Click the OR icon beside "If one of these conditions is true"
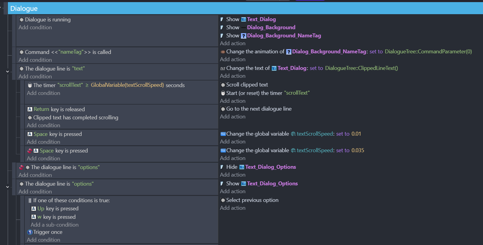The image size is (483, 245). 30,200
